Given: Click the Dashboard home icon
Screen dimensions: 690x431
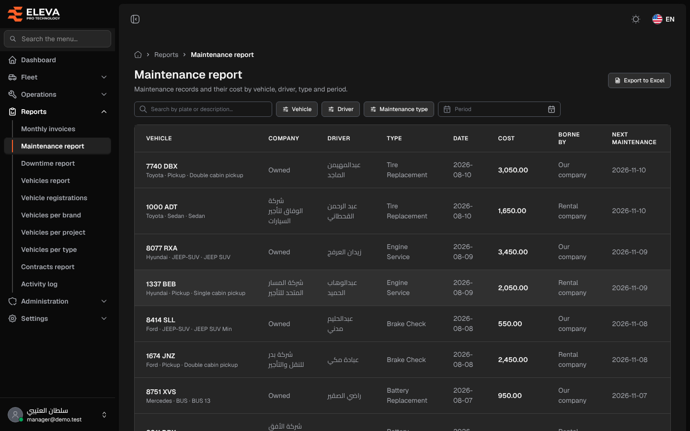Looking at the screenshot, I should click(x=12, y=60).
